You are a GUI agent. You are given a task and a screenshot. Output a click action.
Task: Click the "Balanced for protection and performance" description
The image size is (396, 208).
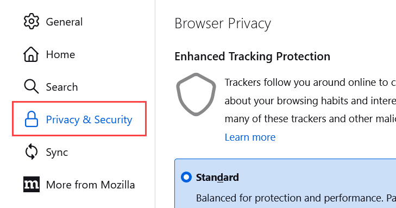[x=296, y=198]
